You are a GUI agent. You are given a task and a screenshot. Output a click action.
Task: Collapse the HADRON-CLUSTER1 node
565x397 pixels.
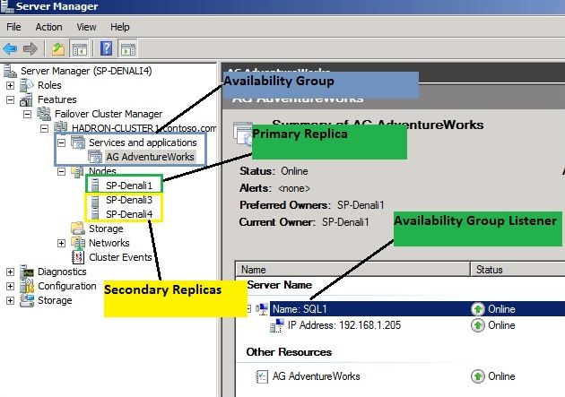(x=44, y=128)
